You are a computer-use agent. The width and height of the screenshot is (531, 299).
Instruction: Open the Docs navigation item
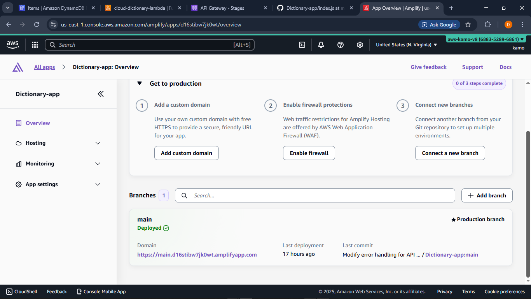click(x=505, y=67)
